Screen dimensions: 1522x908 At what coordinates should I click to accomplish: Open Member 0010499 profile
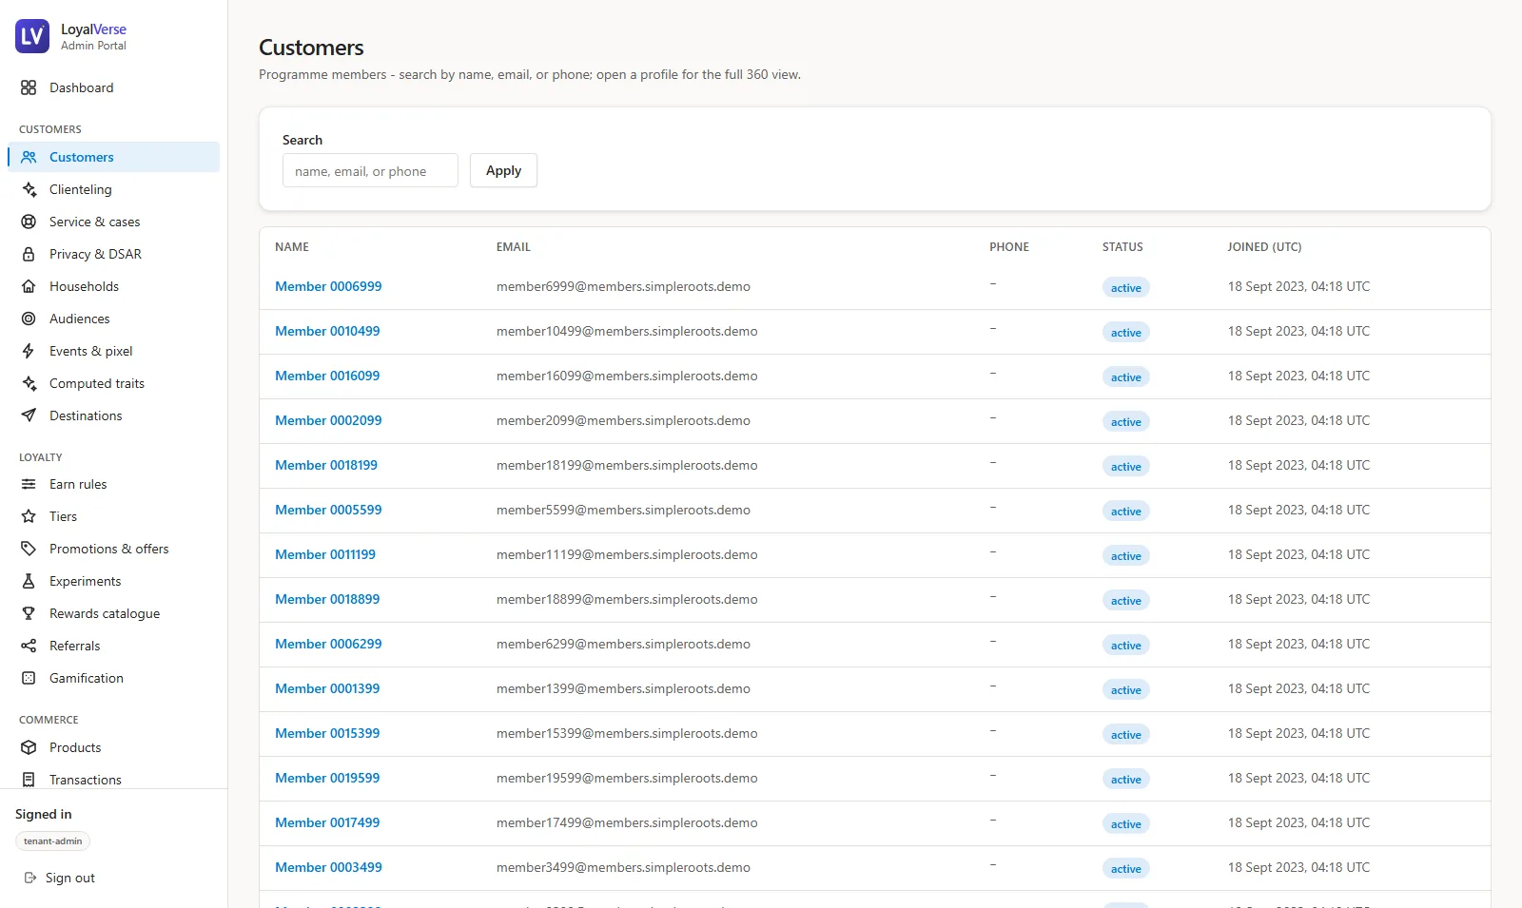point(327,331)
